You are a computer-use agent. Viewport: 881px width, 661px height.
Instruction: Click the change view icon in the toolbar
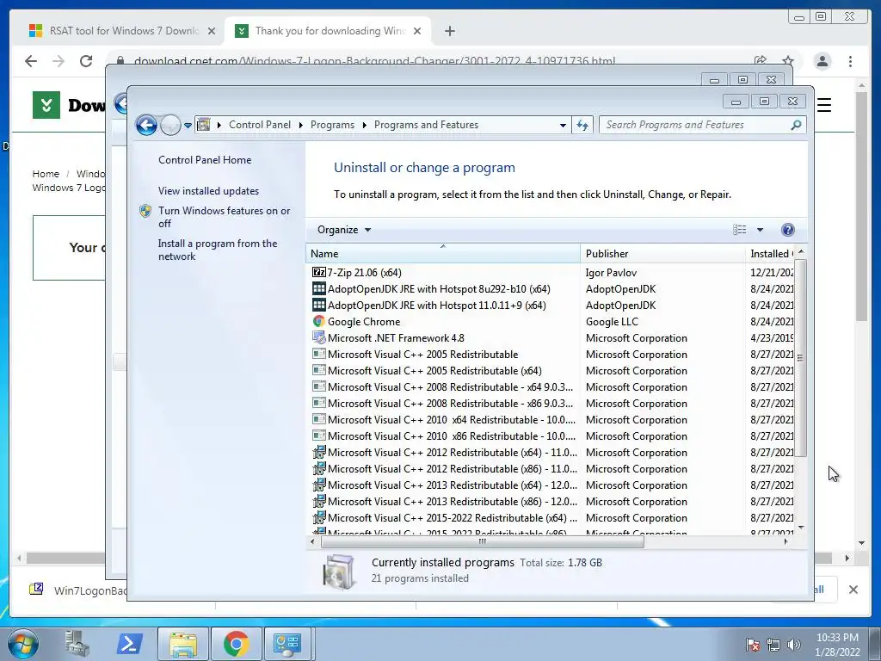(x=739, y=229)
